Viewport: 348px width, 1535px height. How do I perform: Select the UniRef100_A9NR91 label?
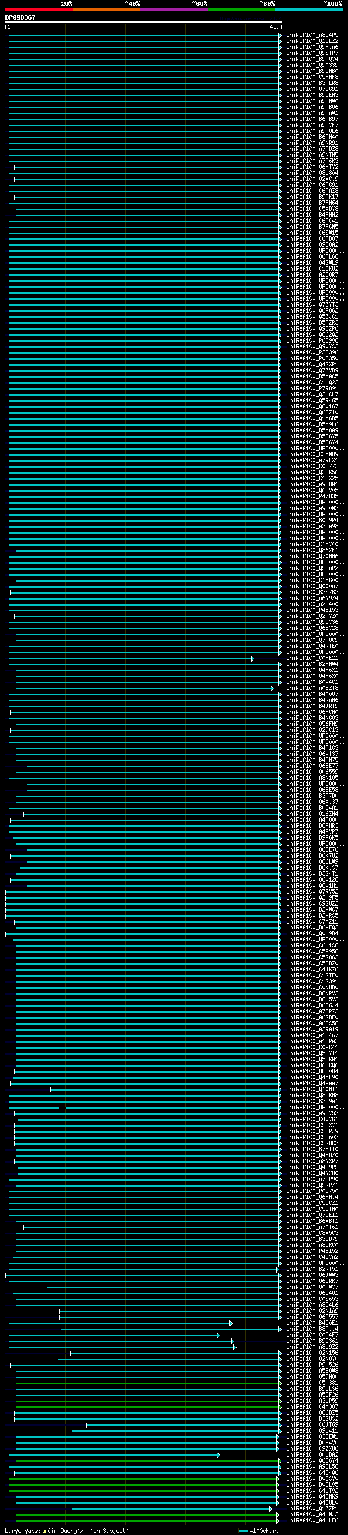(312, 143)
